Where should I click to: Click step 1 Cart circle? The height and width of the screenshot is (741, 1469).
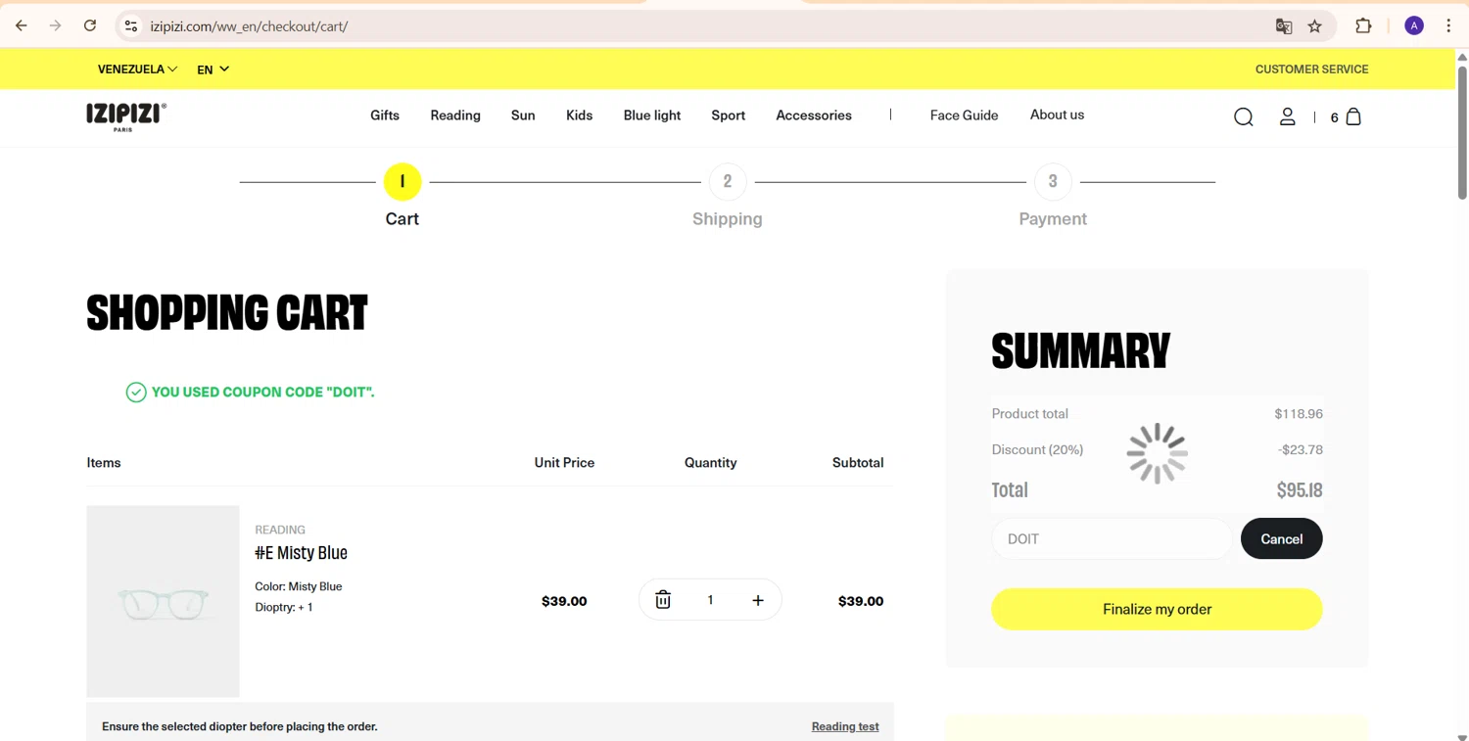[x=403, y=182]
